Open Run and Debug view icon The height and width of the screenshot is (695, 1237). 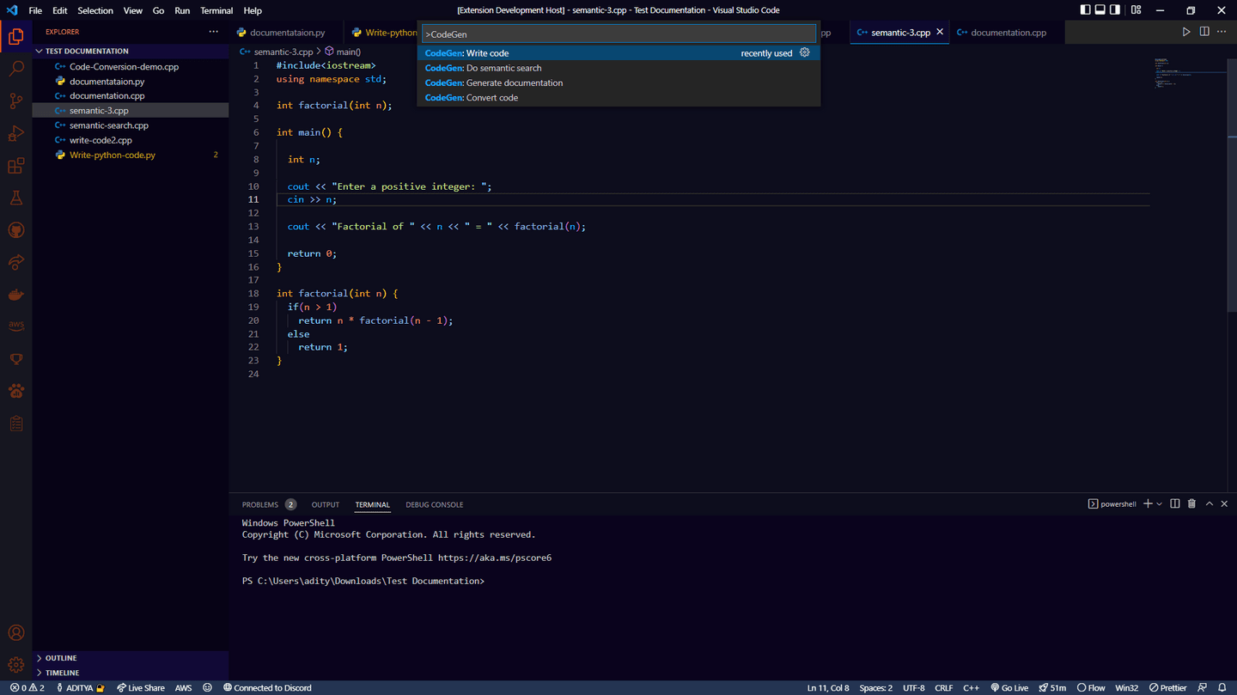point(16,133)
